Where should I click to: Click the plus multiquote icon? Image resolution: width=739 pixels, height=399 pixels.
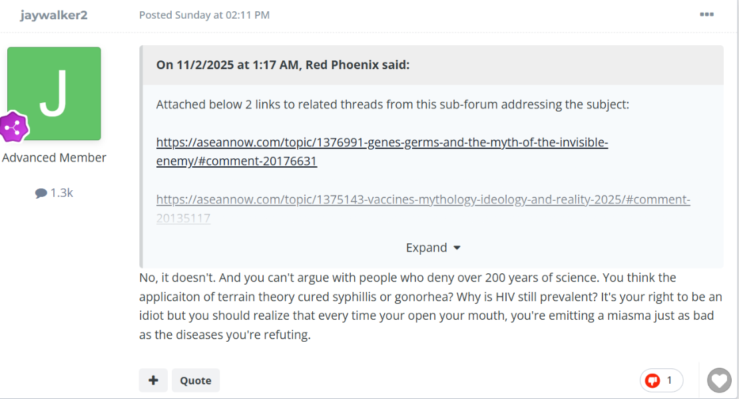[x=153, y=380]
